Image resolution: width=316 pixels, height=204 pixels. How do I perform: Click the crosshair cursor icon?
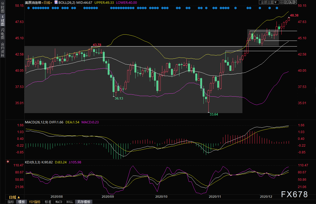click(x=282, y=2)
